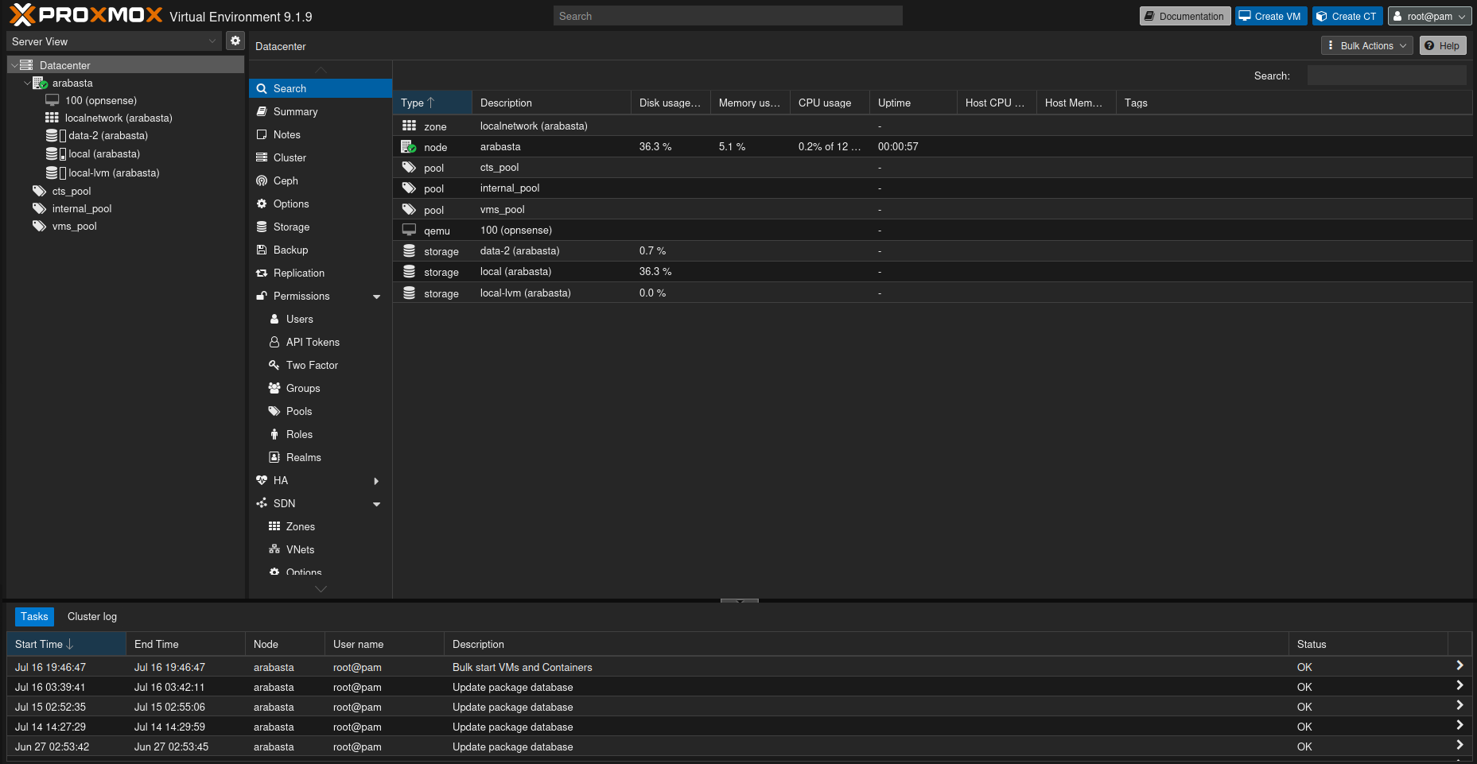Image resolution: width=1477 pixels, height=764 pixels.
Task: Sort by the Uptime column header
Action: point(913,103)
